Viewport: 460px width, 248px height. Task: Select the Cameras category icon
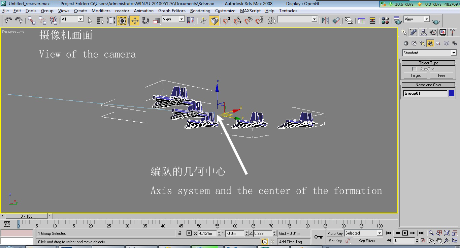(x=430, y=43)
